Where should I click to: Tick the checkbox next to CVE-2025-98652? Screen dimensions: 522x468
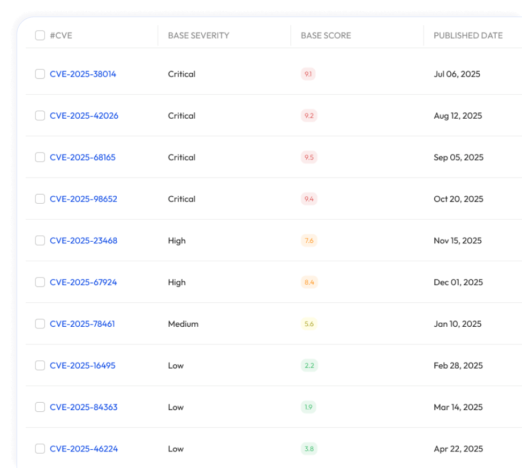(x=40, y=198)
